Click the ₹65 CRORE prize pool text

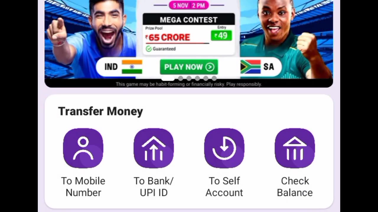tap(167, 37)
